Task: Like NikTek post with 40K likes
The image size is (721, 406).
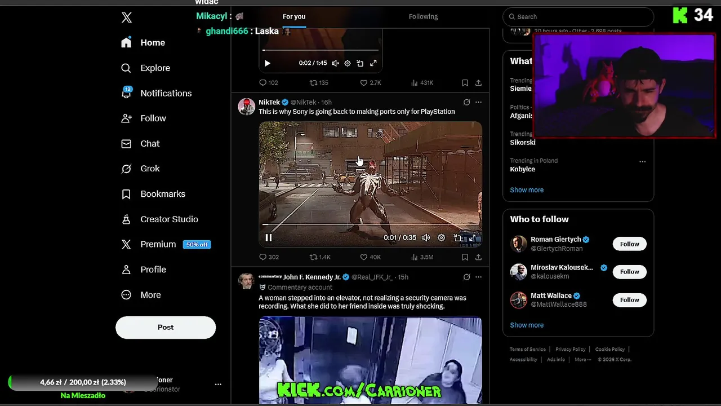Action: point(371,257)
